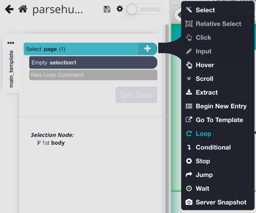Pick the Scroll command chevron icon
The height and width of the screenshot is (213, 256).
point(189,79)
